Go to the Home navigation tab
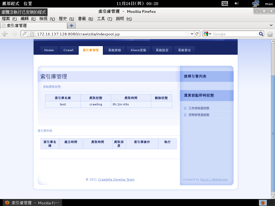The width and height of the screenshot is (275, 206). click(x=49, y=50)
